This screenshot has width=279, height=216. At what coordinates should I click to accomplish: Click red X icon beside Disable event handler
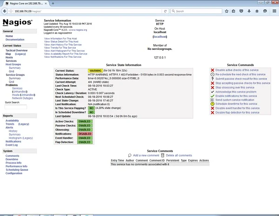click(x=213, y=108)
